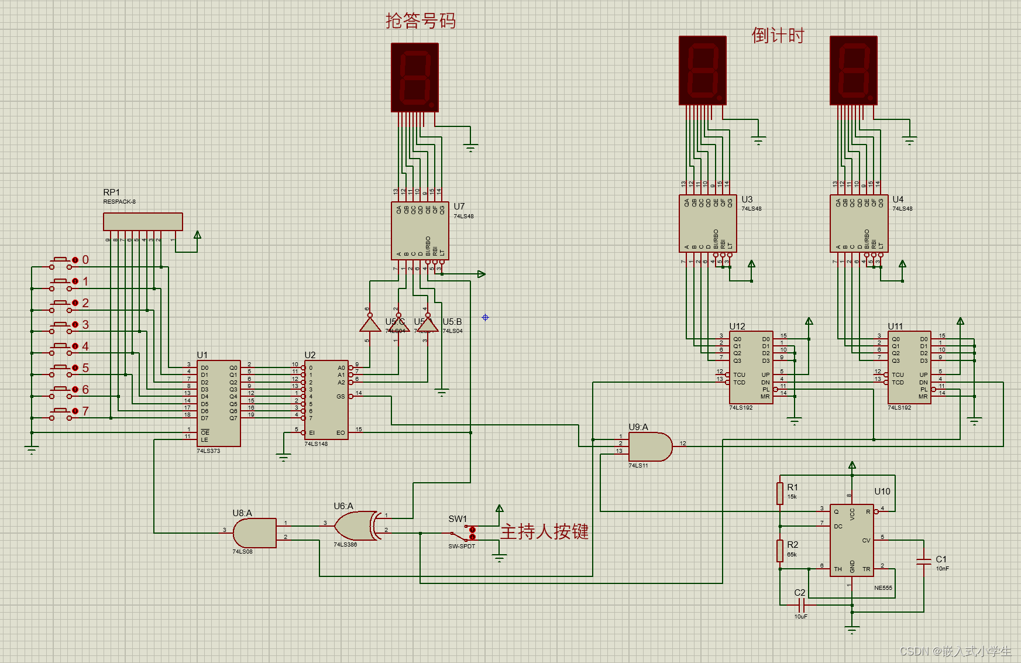
Task: Click the seven-segment display under 抢答号码
Action: [x=415, y=77]
